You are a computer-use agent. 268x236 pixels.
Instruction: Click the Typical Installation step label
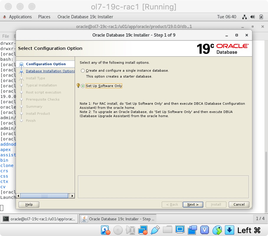coord(41,85)
